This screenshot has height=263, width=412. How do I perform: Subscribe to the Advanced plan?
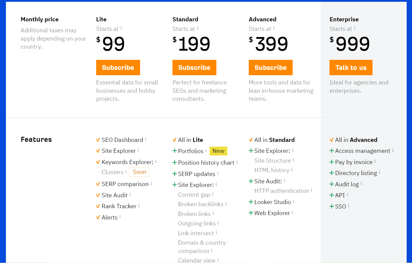pyautogui.click(x=271, y=68)
